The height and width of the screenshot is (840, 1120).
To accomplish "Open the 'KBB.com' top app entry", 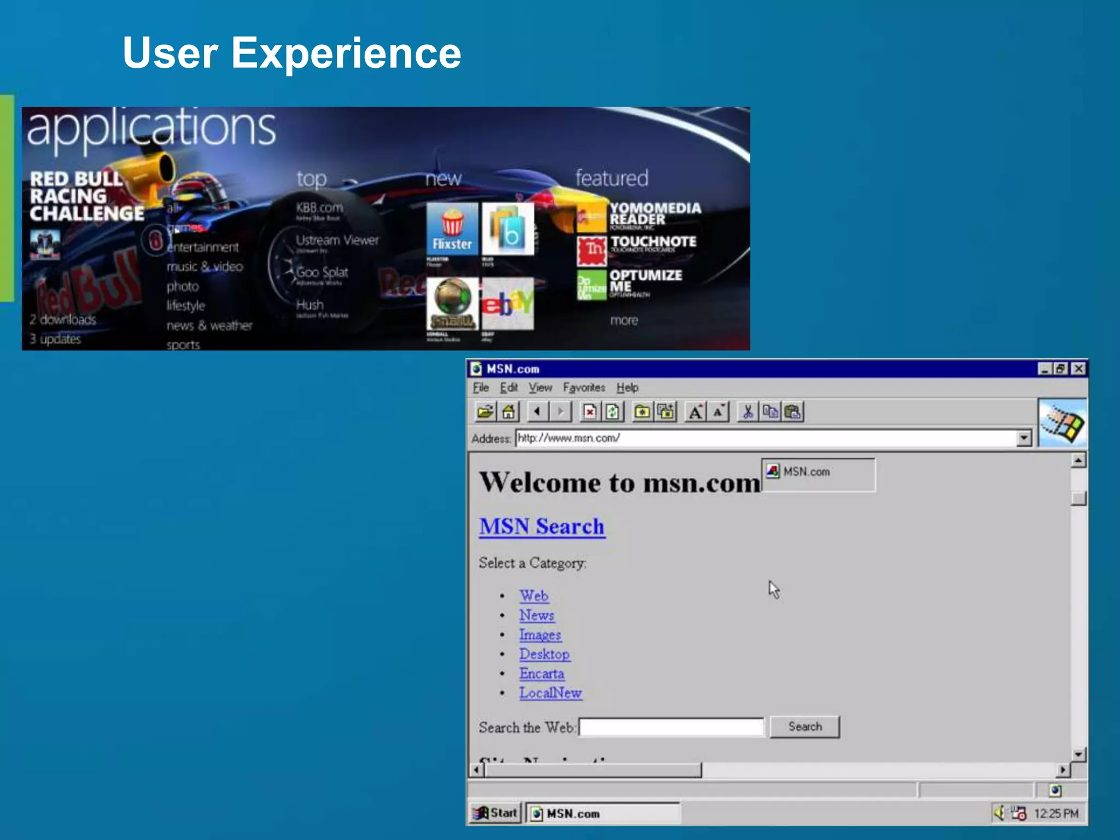I will [x=319, y=208].
